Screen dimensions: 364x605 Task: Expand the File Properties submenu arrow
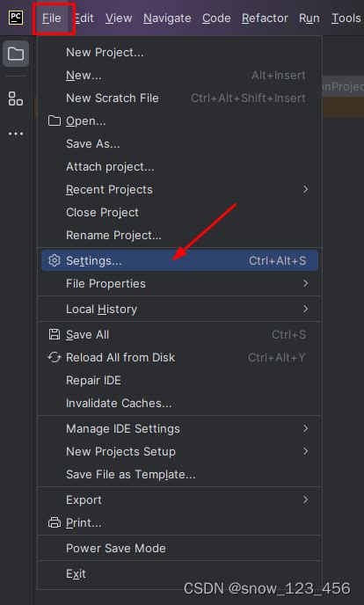pyautogui.click(x=305, y=283)
